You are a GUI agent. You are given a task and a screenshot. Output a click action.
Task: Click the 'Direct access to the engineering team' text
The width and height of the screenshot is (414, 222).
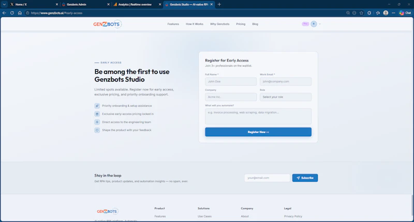127,122
